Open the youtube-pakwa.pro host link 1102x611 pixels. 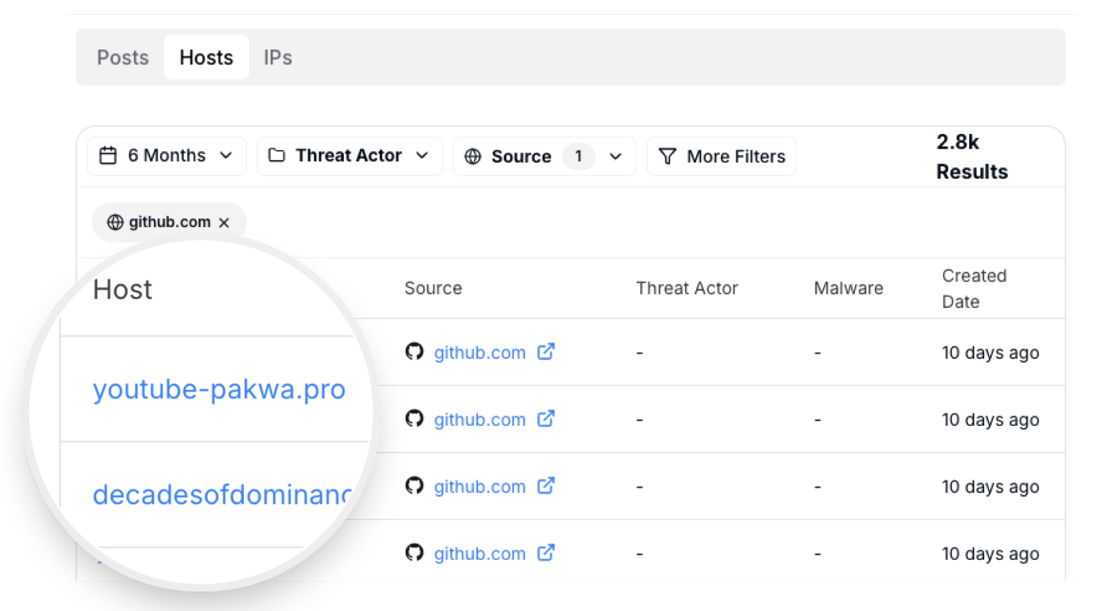220,389
